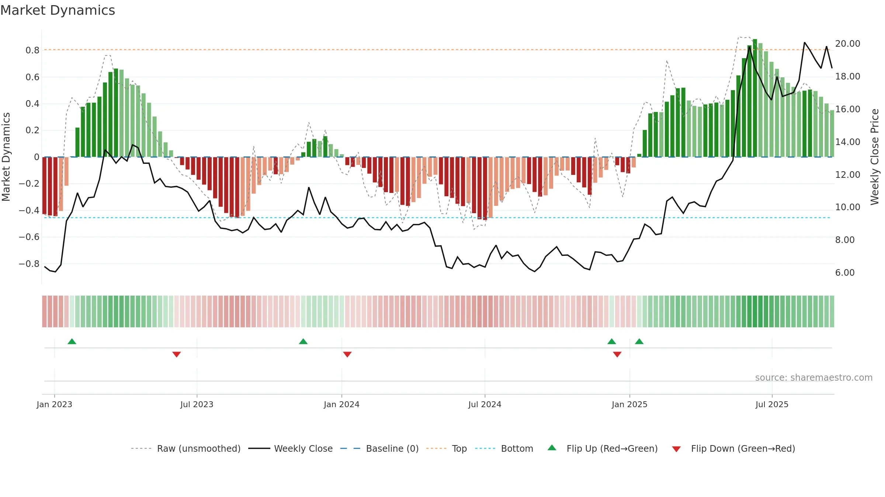
Task: Click the red Flip Down triangle in legend
Action: (x=676, y=449)
